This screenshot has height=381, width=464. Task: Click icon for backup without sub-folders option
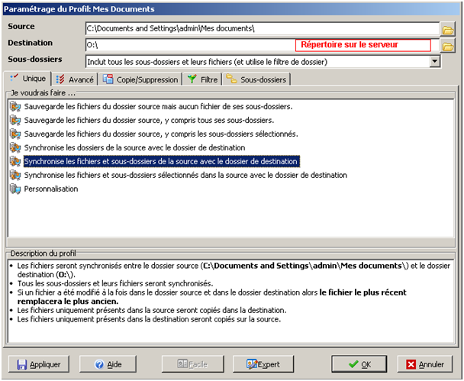pyautogui.click(x=15, y=107)
